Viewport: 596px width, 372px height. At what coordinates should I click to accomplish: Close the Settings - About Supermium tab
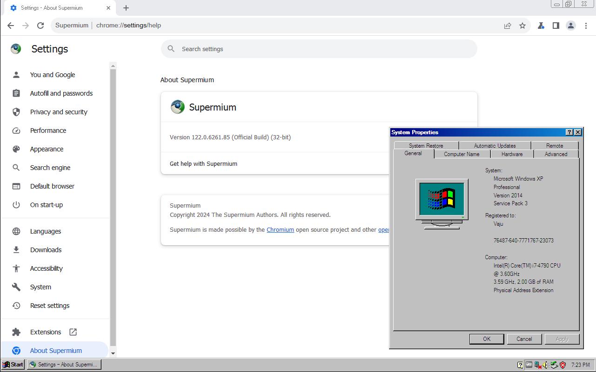pos(108,8)
